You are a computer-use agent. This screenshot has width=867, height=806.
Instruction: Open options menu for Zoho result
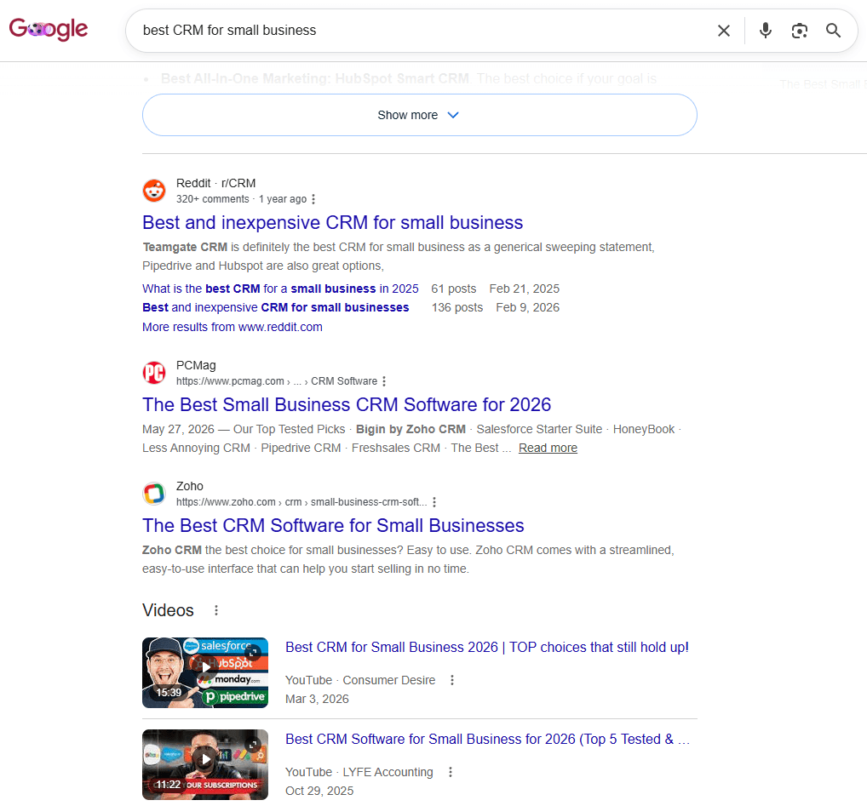434,502
